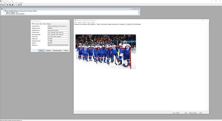222x121 pixels.
Task: Click the Прямоугольник rectangle value field
Action: click(58, 32)
